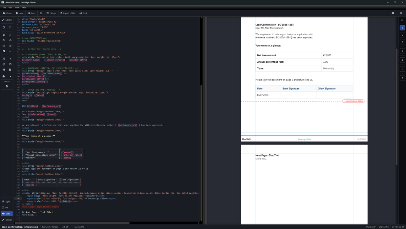
Task: Click the preview pane's vertical scrollbar
Action: tap(397, 106)
